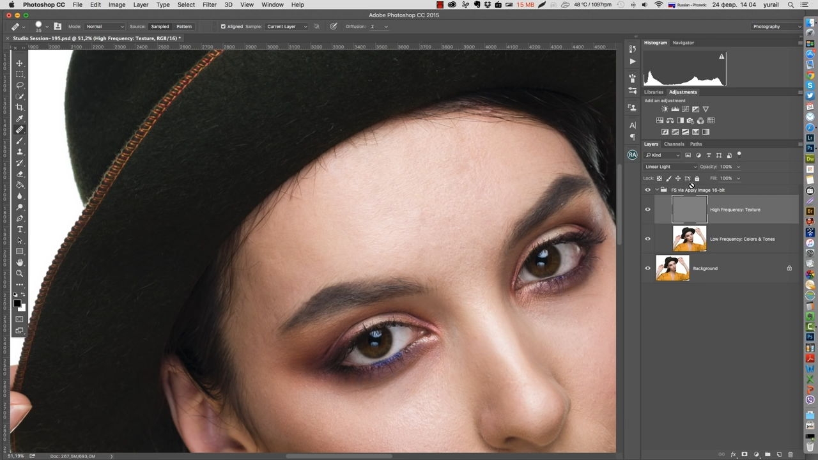Toggle lock all for layer

pos(697,178)
